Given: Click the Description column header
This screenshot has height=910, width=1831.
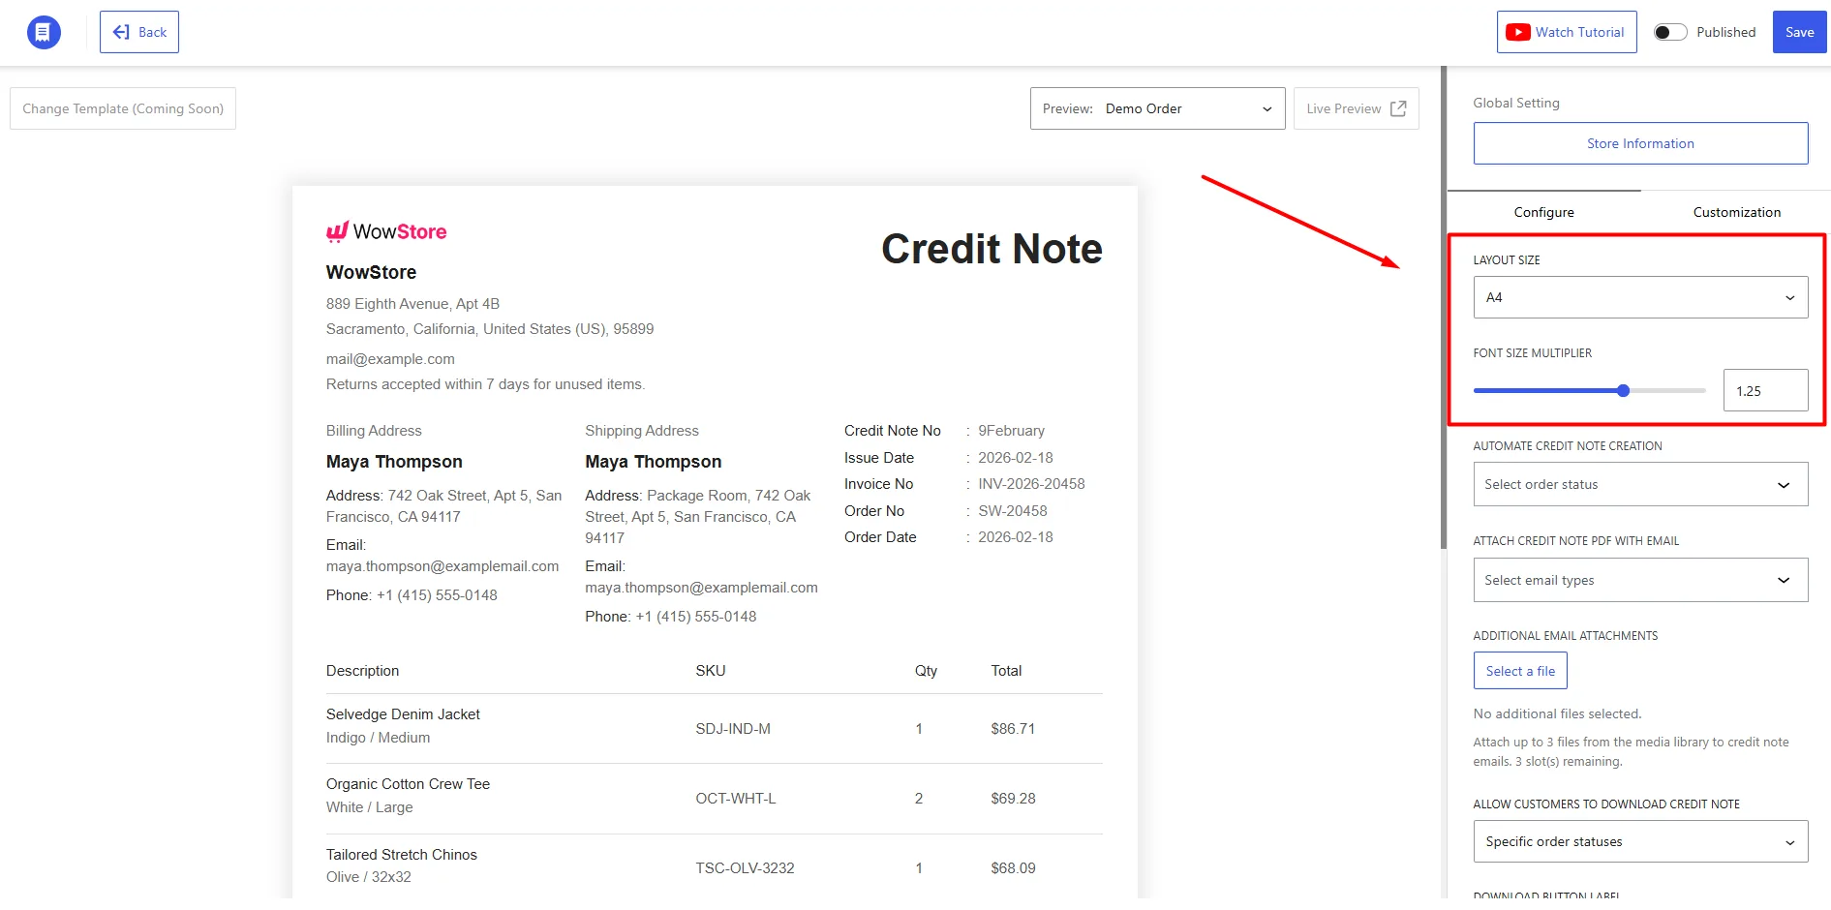Looking at the screenshot, I should click(362, 671).
